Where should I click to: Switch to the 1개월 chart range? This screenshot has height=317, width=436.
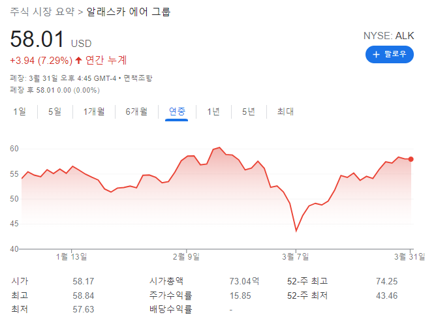coord(94,112)
